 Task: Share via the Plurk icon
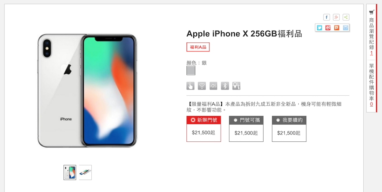[x=337, y=28]
